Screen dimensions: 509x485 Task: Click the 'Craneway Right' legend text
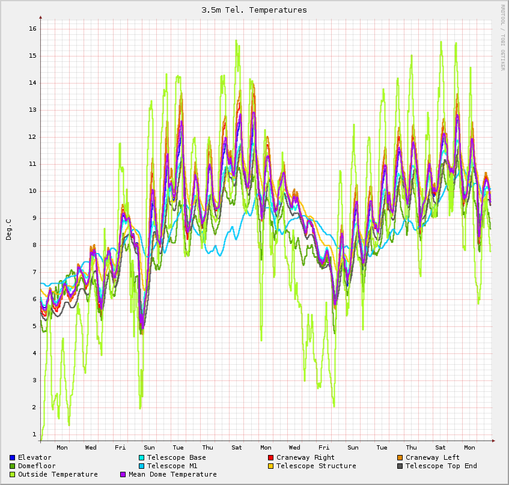click(305, 457)
